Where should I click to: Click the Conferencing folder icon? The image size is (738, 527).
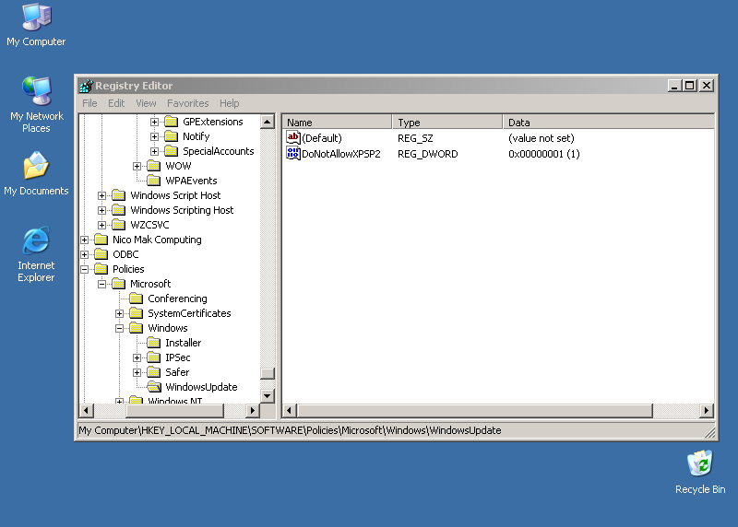136,299
